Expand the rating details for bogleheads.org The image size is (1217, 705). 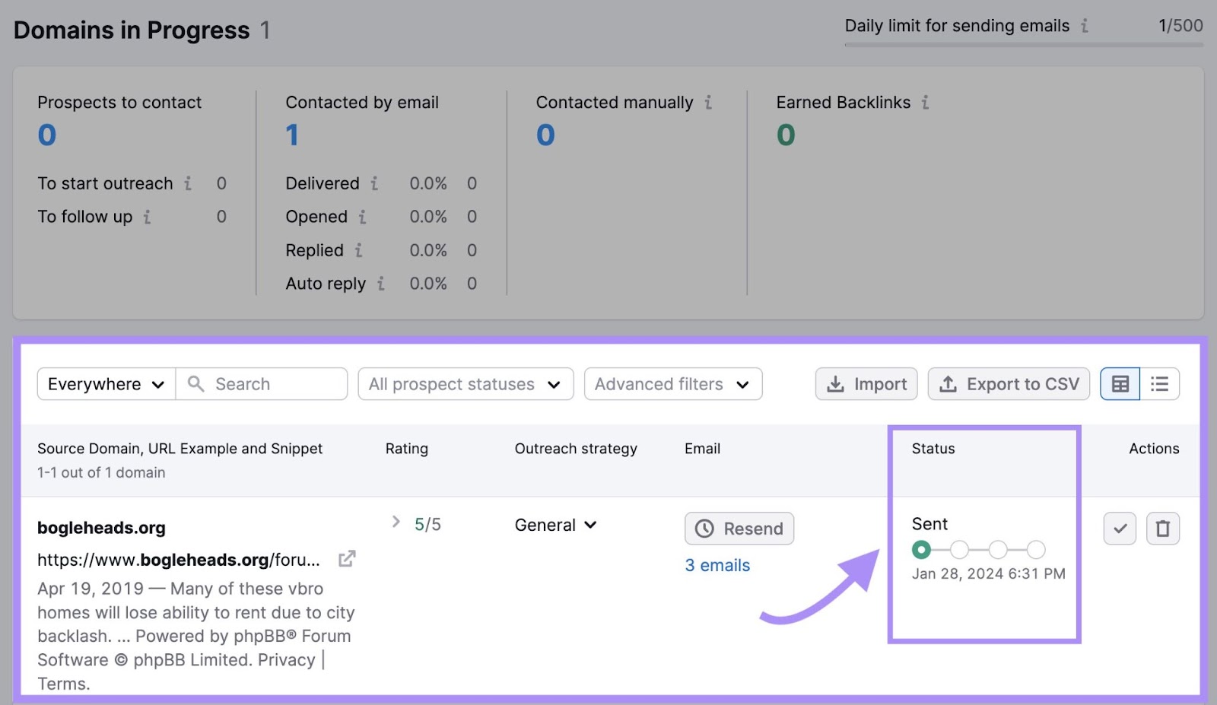[396, 522]
